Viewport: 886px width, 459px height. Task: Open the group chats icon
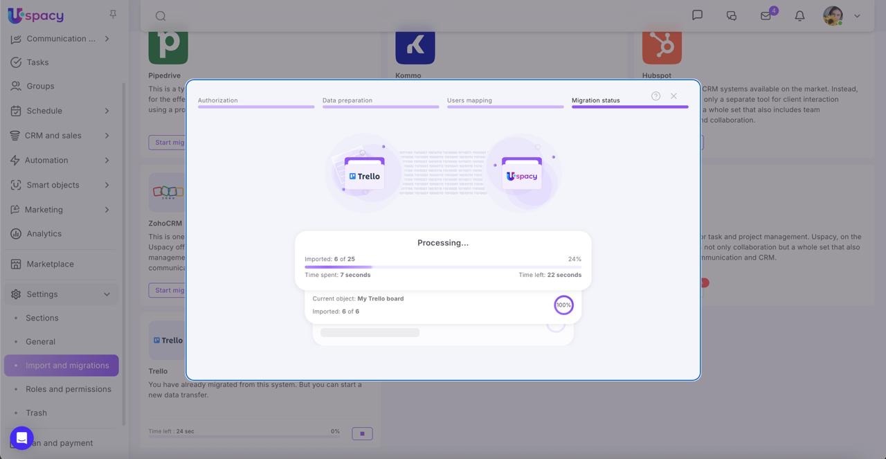[x=731, y=15]
